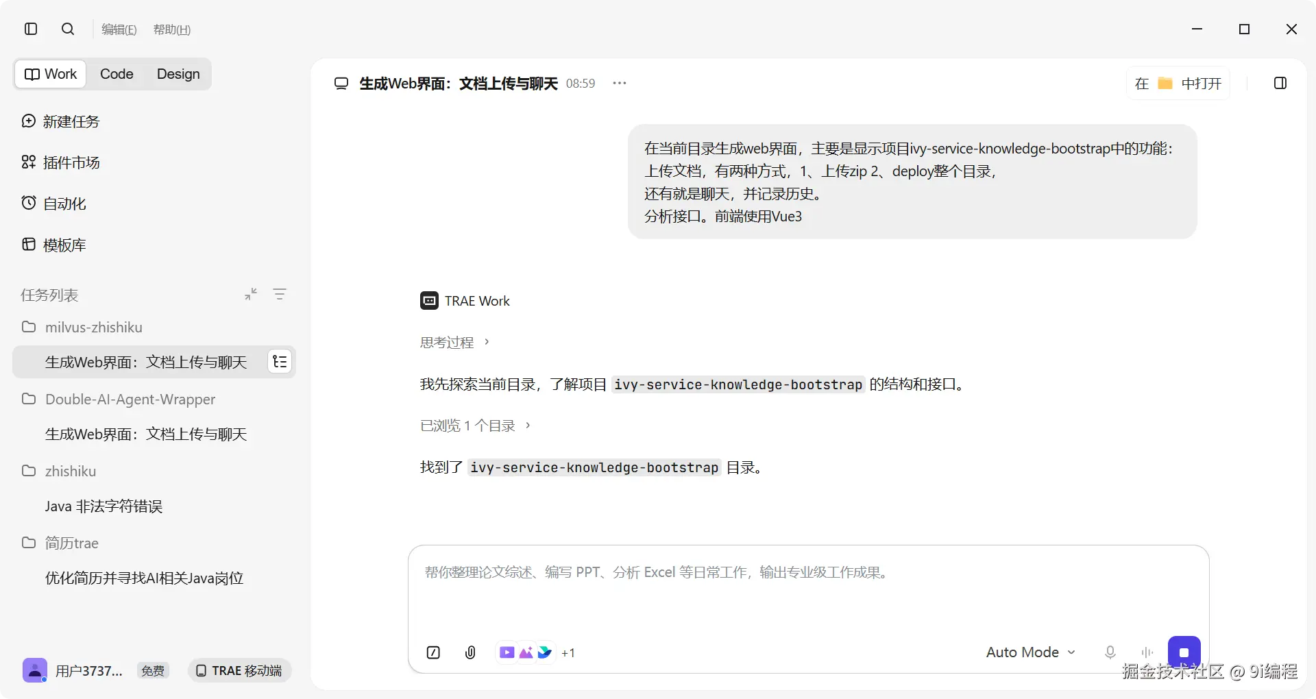The height and width of the screenshot is (699, 1316).
Task: Expand the 思考过程 section
Action: click(454, 342)
